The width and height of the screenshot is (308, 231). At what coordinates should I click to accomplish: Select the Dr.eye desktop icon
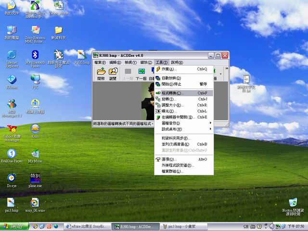[x=12, y=180]
